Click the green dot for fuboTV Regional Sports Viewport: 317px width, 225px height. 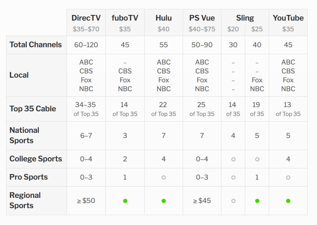click(125, 201)
